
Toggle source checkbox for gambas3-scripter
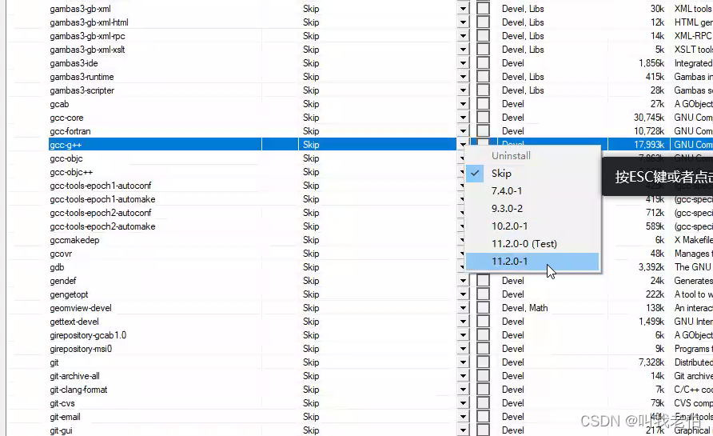(x=483, y=90)
